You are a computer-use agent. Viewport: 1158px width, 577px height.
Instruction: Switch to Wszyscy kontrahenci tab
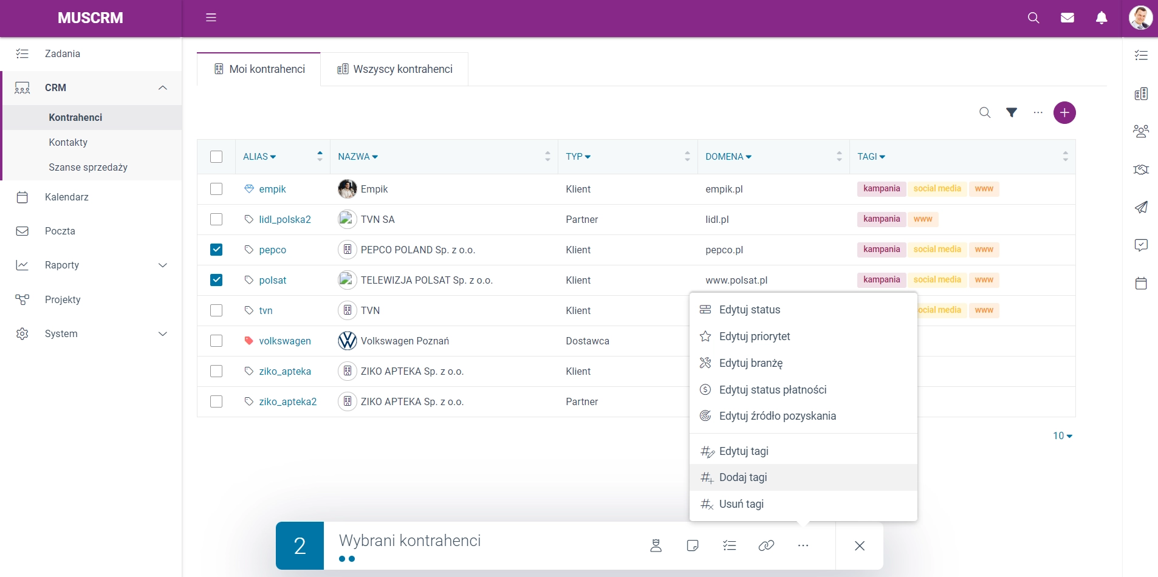395,69
